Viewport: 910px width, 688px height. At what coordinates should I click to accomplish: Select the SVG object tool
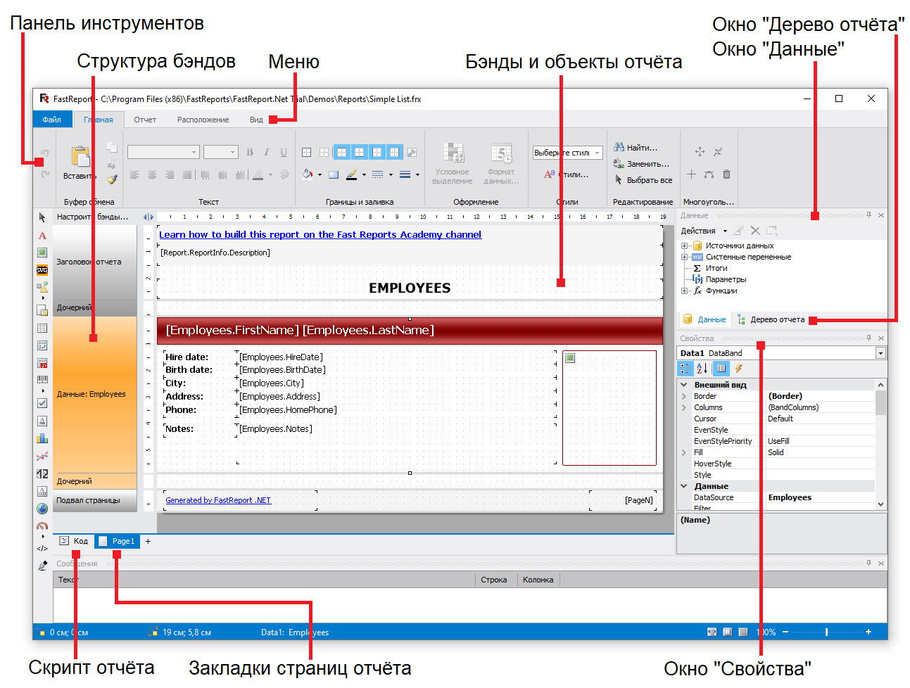click(42, 270)
